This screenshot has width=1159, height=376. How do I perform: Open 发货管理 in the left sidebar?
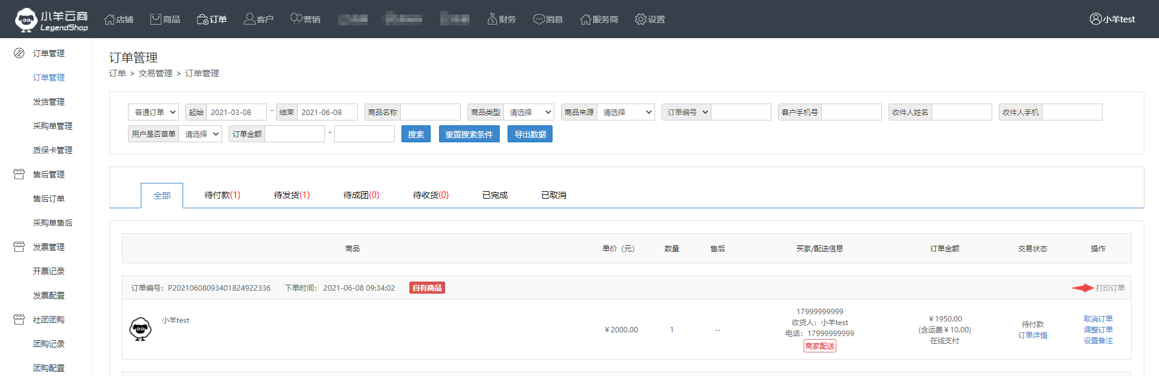pos(49,102)
